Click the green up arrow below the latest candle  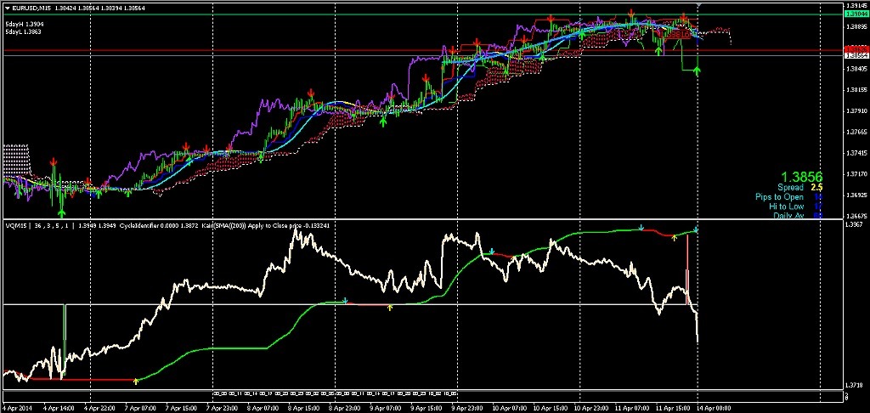point(698,70)
